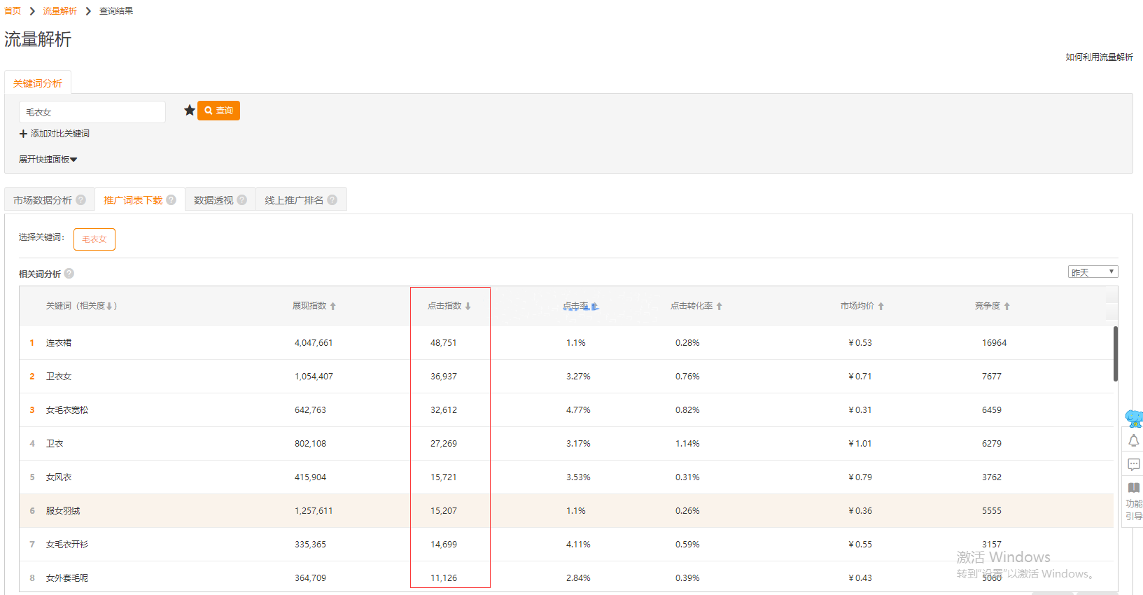The width and height of the screenshot is (1143, 595).
Task: Click 展现指数 value 1,257,611
Action: click(314, 511)
